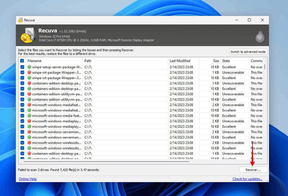Click '10 KB' size of excellent serverman file

215,137
